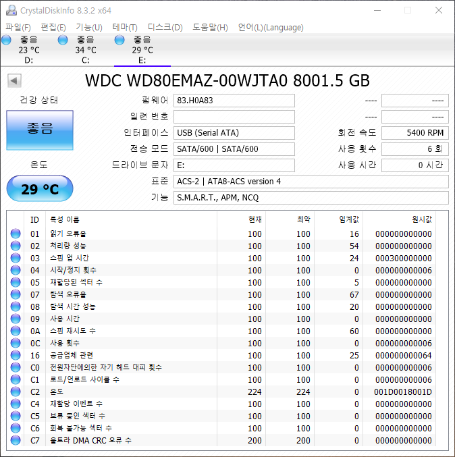Click the interface field USB (Serial ATA)

(234, 133)
